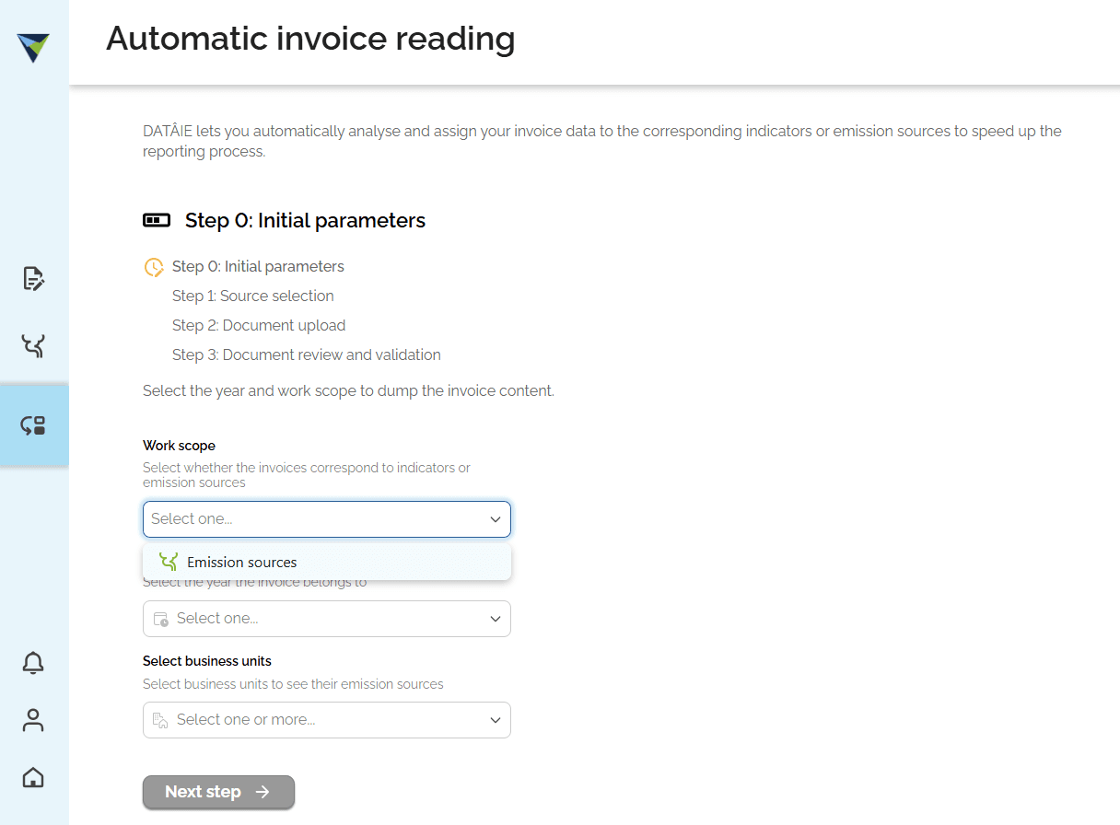The image size is (1120, 825).
Task: Click the app logo in the sidebar
Action: (x=33, y=48)
